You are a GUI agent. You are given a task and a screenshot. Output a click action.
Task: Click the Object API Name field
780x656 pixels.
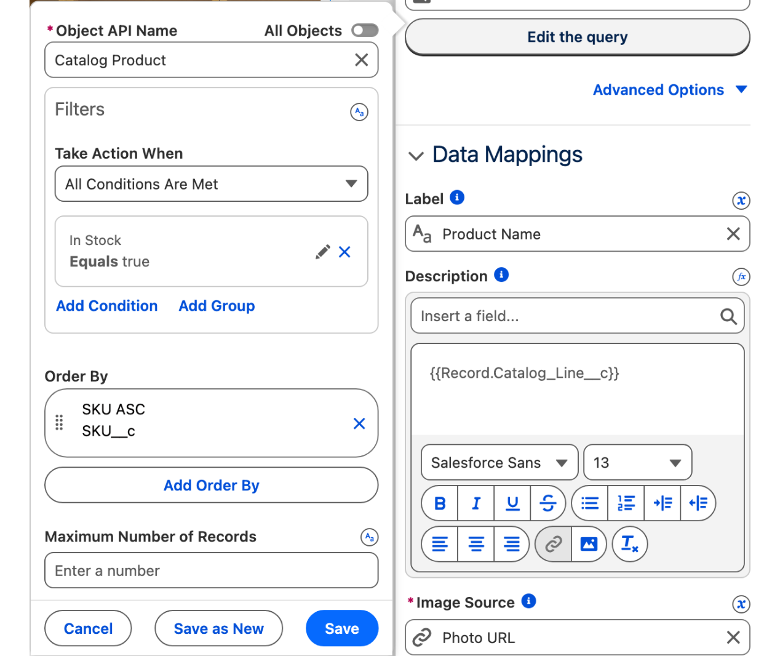click(212, 60)
